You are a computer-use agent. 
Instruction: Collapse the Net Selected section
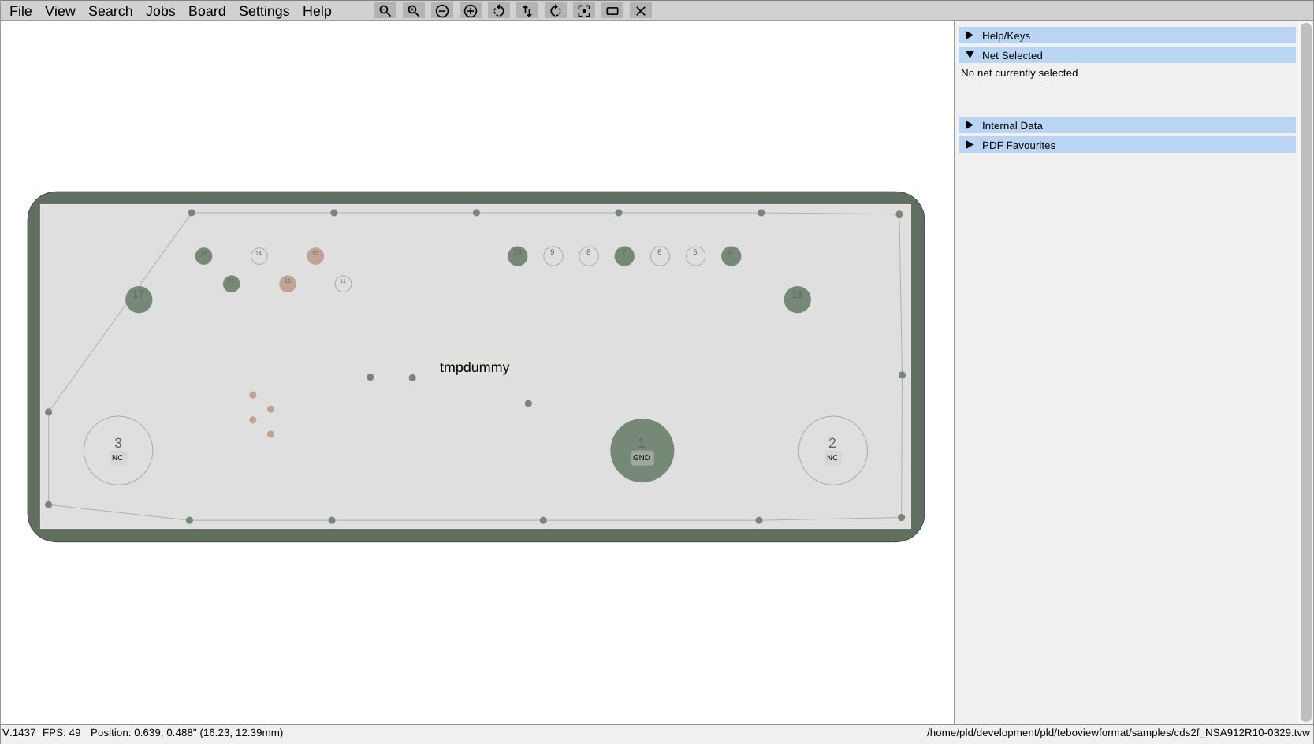(x=1127, y=55)
